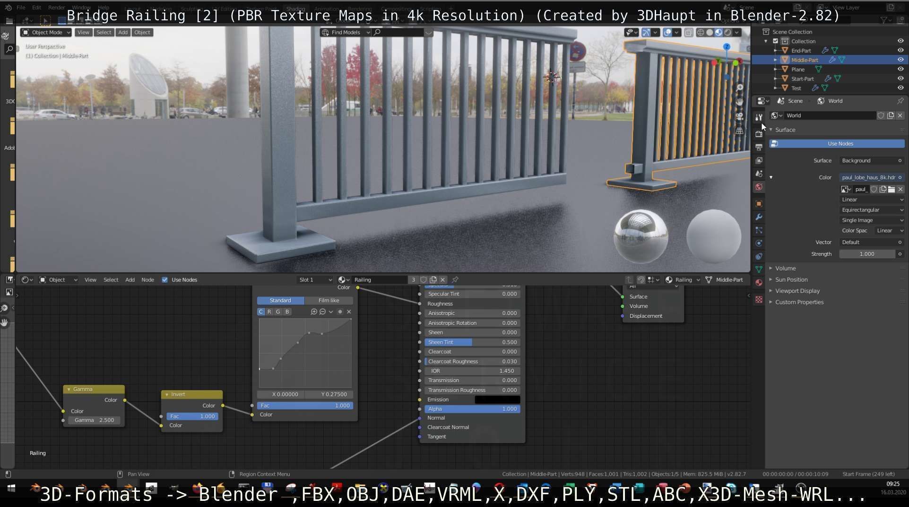Switch perspective/orthographic with the grid gizmo
The height and width of the screenshot is (507, 909).
point(740,131)
